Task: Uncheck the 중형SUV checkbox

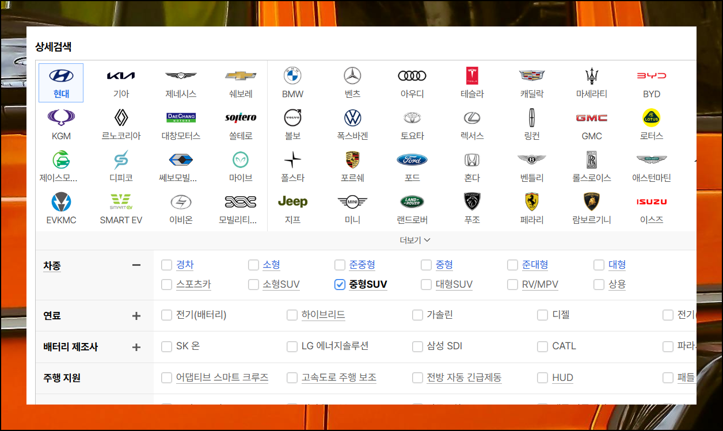Action: pos(340,285)
